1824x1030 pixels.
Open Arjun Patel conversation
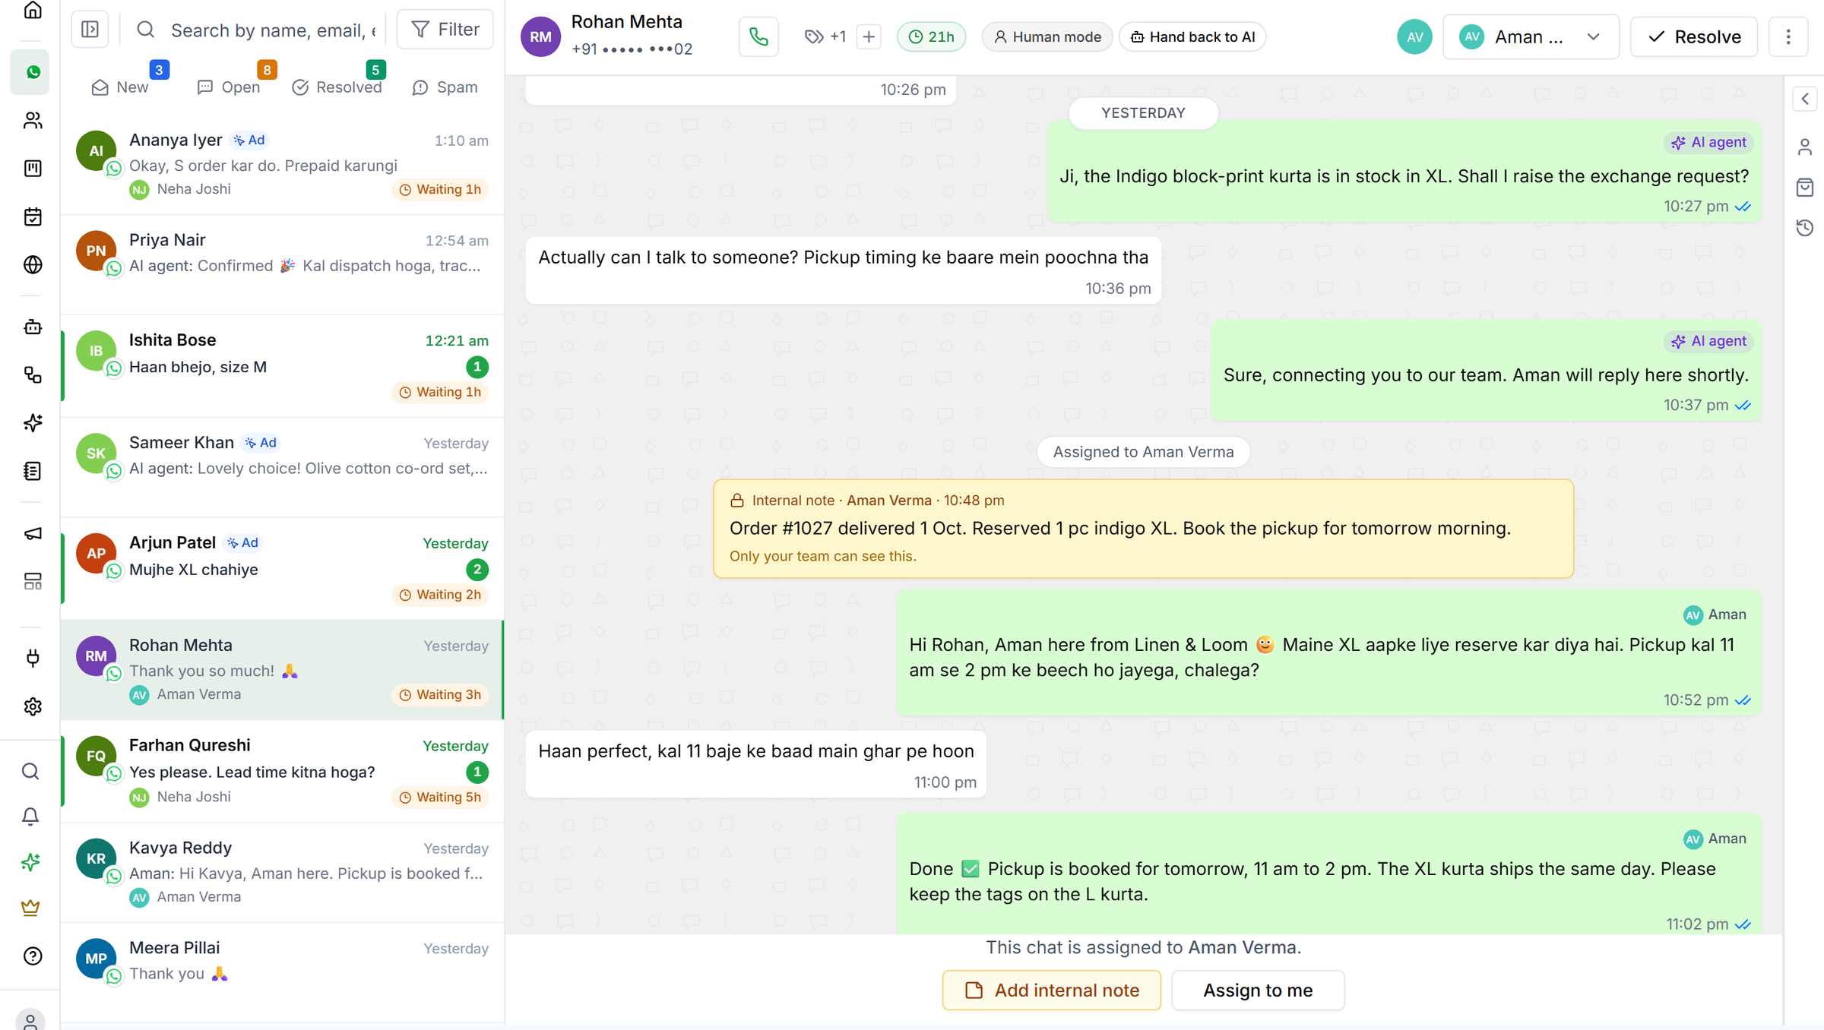283,568
